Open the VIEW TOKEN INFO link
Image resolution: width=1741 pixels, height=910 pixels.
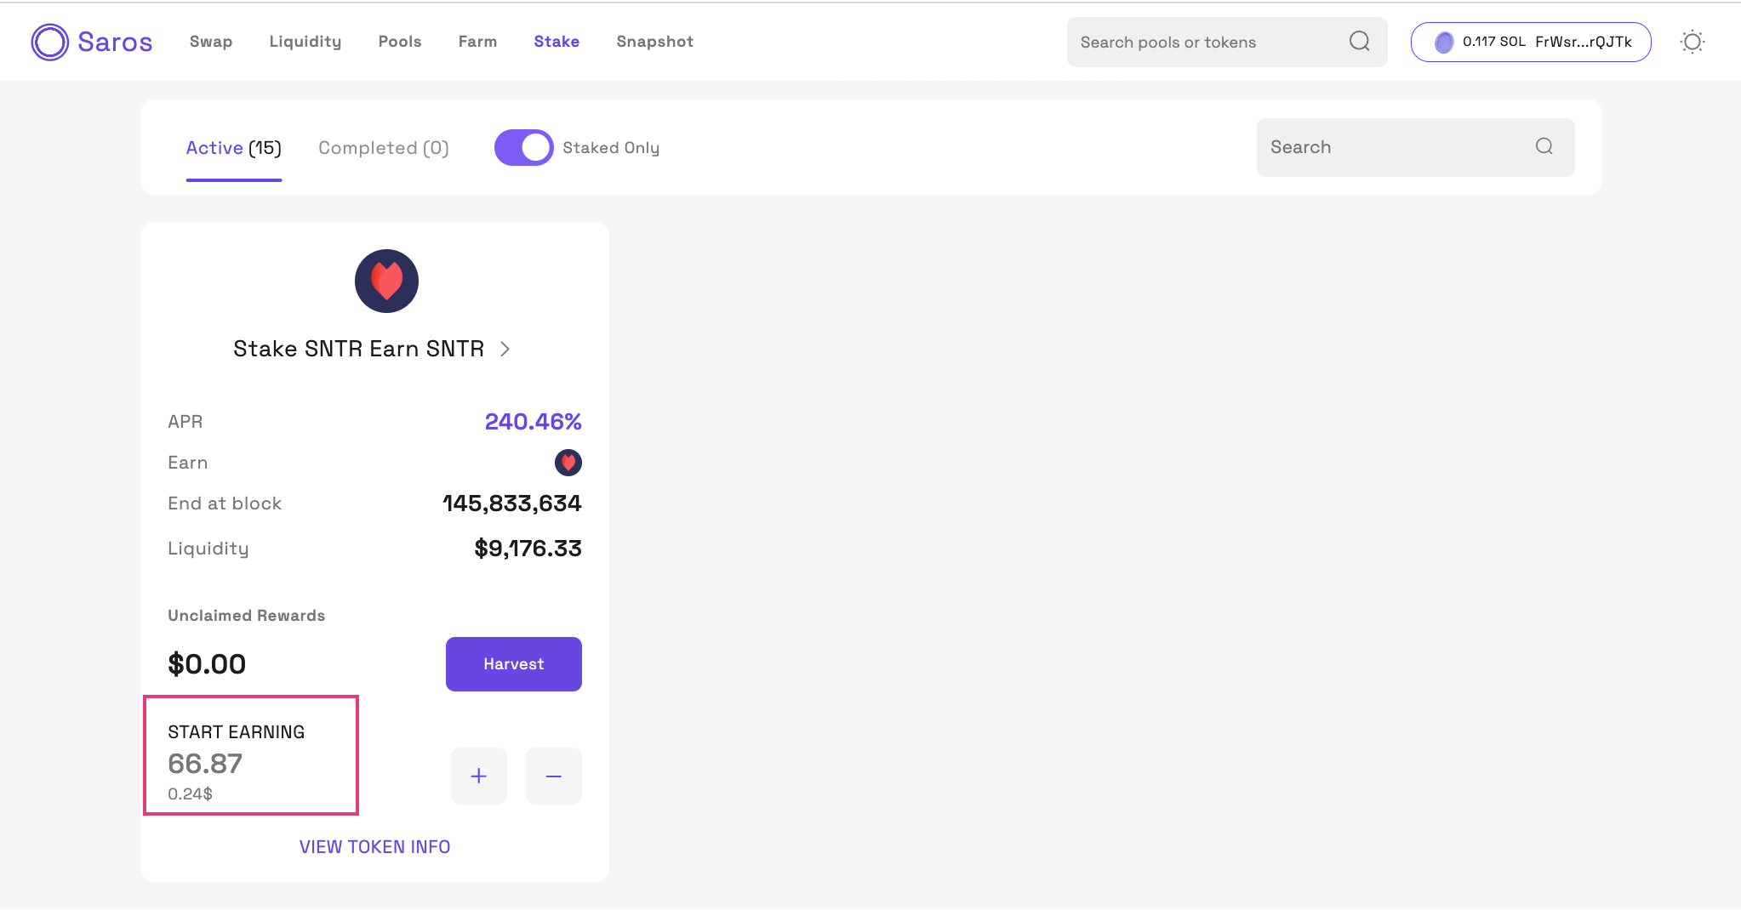pos(374,847)
